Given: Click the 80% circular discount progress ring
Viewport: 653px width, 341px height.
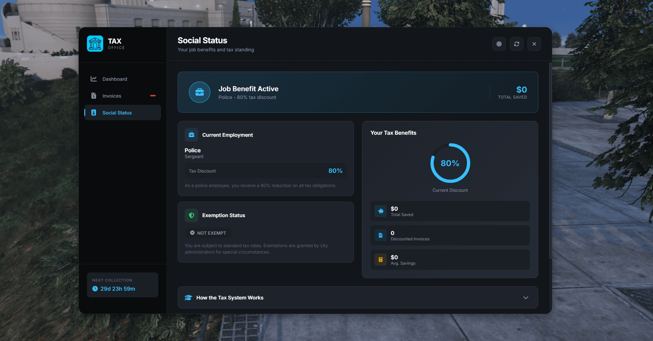Looking at the screenshot, I should [450, 163].
